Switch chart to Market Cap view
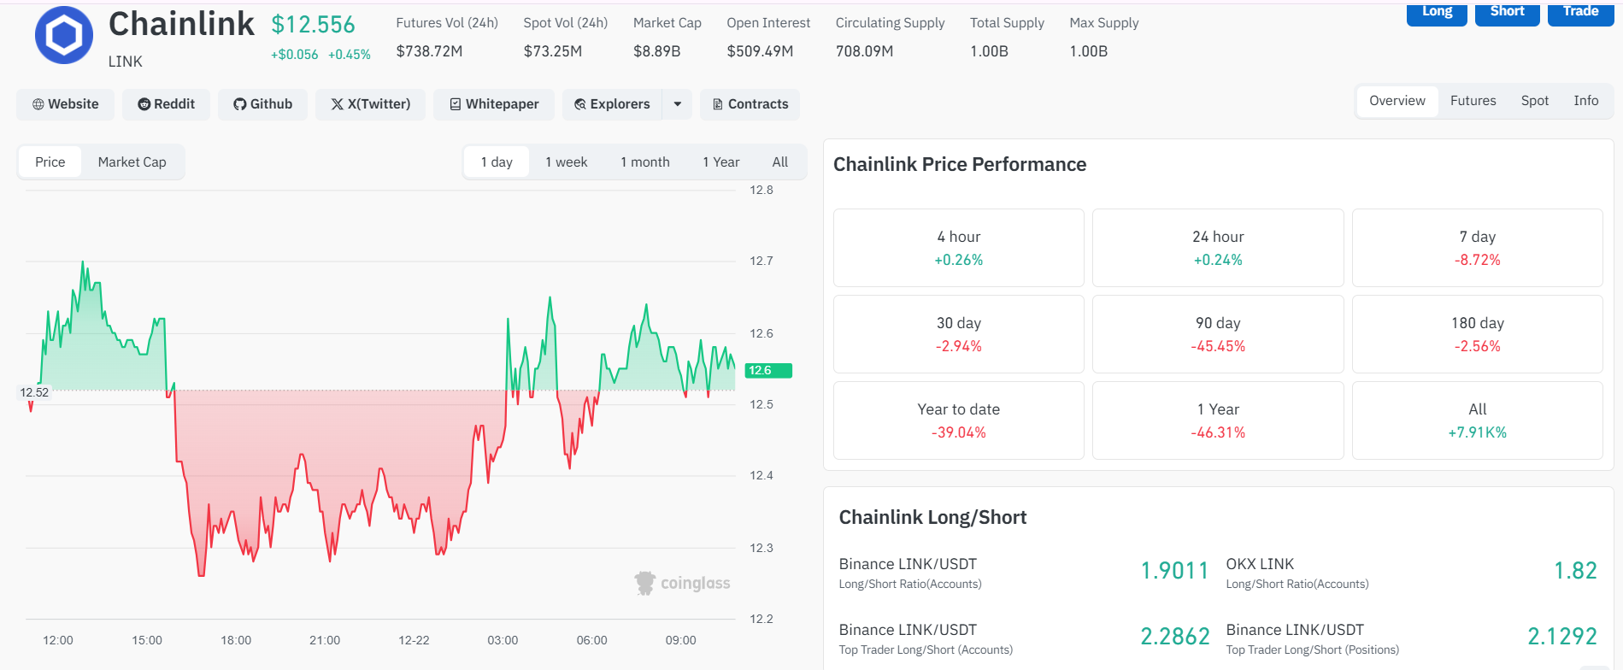This screenshot has width=1623, height=670. click(132, 162)
